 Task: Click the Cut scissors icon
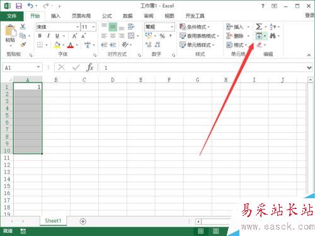pyautogui.click(x=23, y=26)
